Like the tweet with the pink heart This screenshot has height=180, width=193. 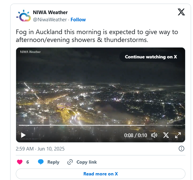20,162
